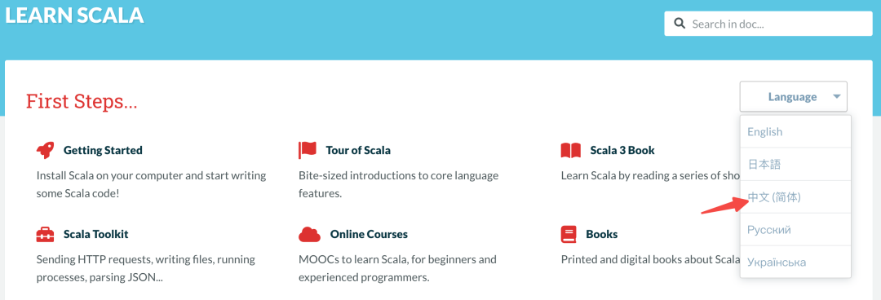Screen dimensions: 881x300
Task: Click the Search in doc input field
Action: pyautogui.click(x=768, y=24)
